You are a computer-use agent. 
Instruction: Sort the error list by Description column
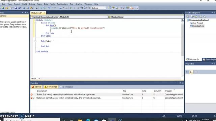pos(42,91)
